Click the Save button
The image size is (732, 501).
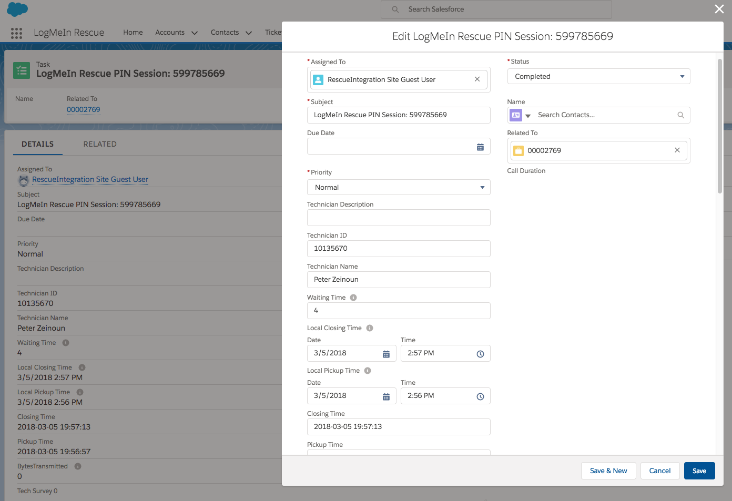(x=699, y=471)
